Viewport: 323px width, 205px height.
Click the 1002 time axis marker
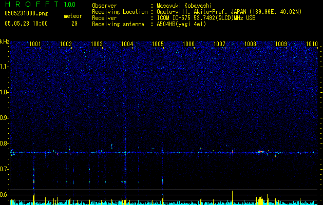pyautogui.click(x=66, y=44)
